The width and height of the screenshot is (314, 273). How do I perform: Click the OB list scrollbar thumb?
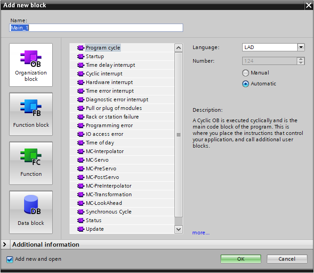[x=179, y=135]
